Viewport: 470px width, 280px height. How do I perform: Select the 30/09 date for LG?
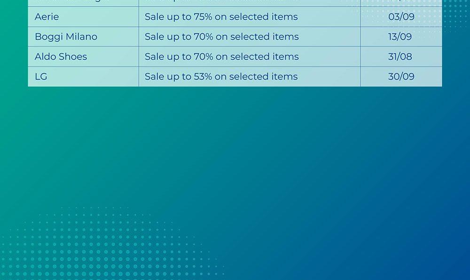pyautogui.click(x=401, y=77)
